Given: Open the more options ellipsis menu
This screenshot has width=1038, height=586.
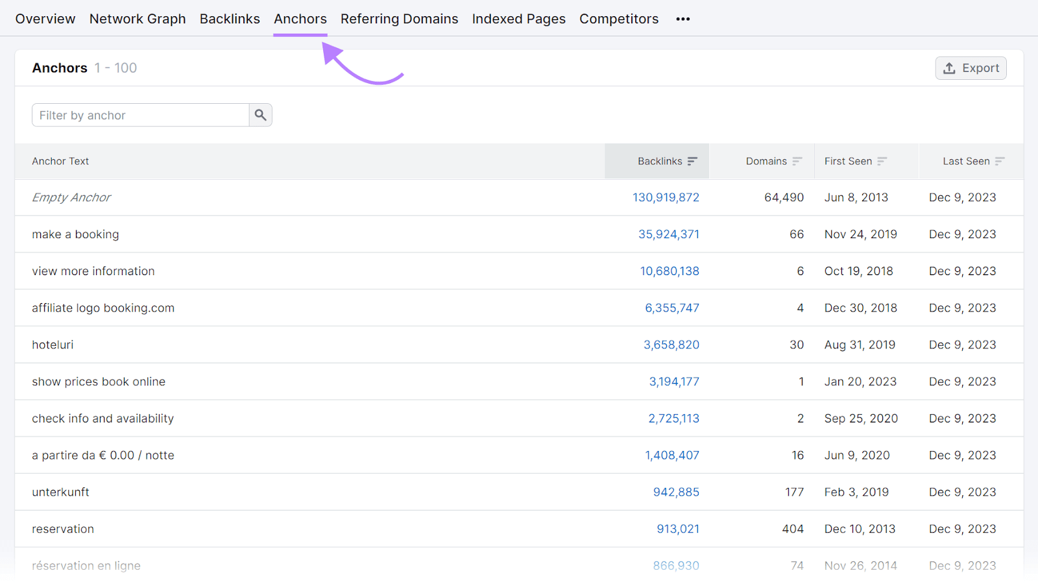Looking at the screenshot, I should click(682, 19).
